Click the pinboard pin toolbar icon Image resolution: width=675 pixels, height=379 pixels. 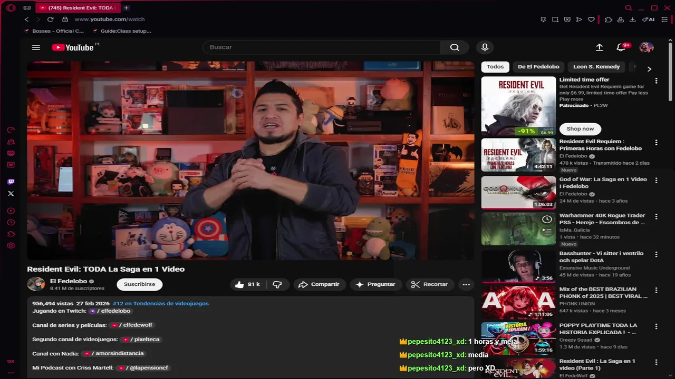coord(543,19)
